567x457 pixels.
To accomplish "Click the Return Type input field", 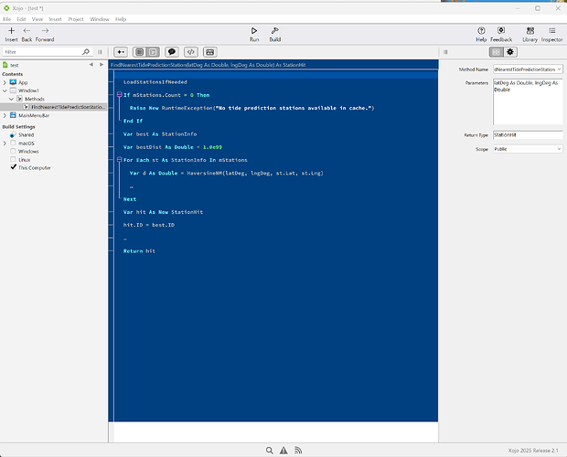I will (x=528, y=135).
